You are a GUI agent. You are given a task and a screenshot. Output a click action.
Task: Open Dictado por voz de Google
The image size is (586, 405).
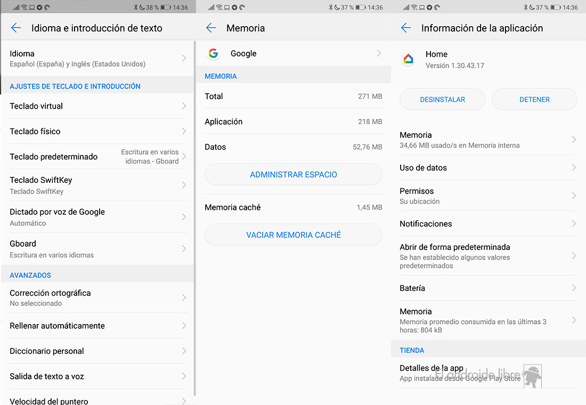tap(98, 217)
